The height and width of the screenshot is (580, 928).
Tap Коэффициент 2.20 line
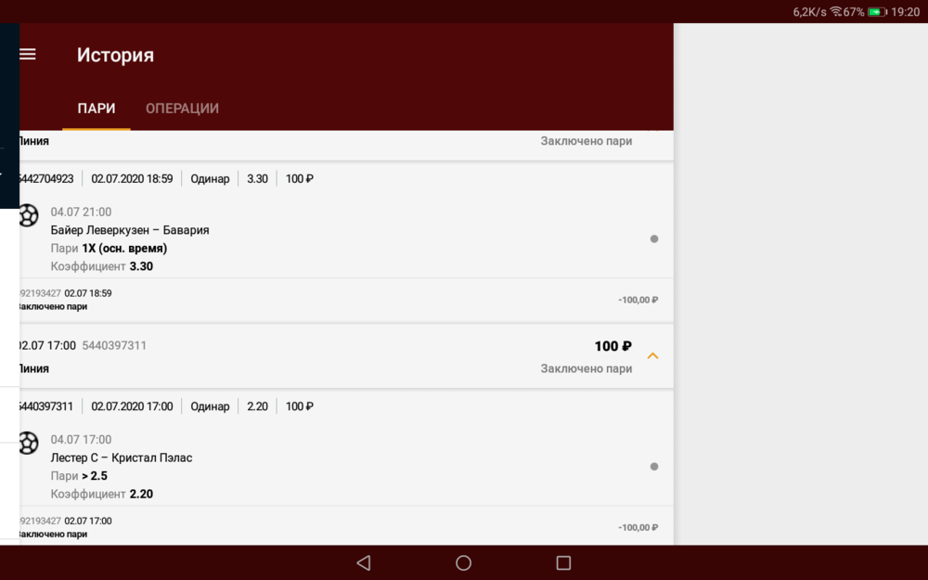coord(102,495)
